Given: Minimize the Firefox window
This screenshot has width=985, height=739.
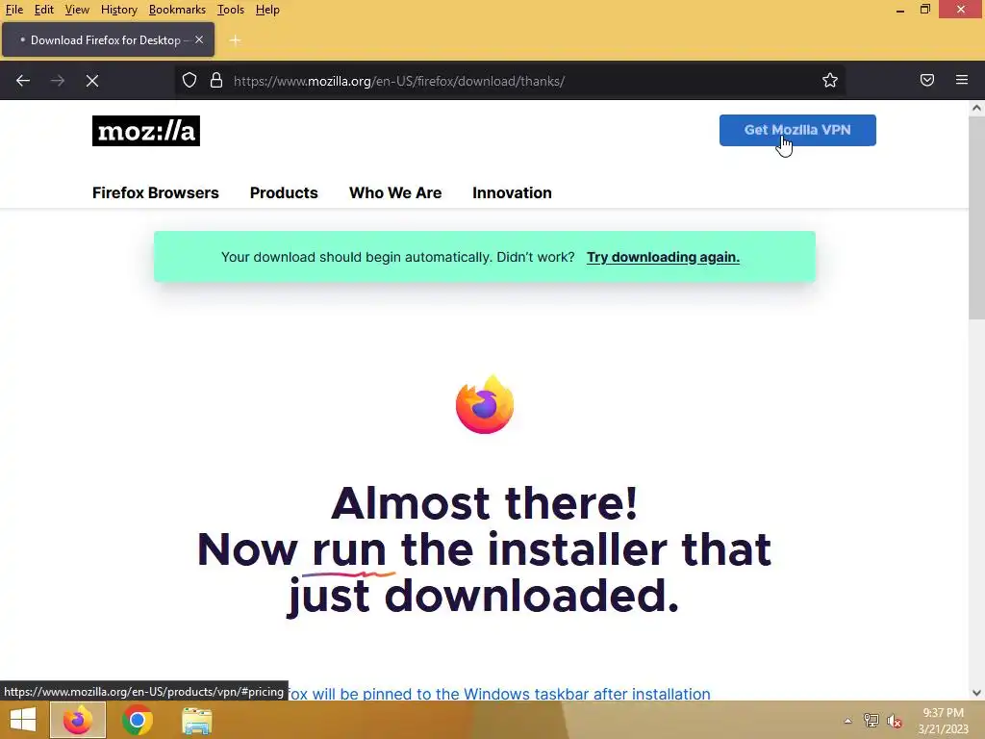Looking at the screenshot, I should click(x=900, y=10).
